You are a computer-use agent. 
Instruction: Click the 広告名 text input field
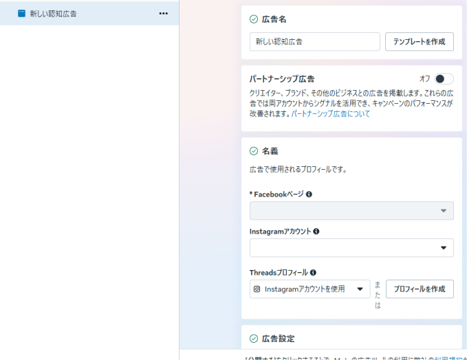[314, 42]
